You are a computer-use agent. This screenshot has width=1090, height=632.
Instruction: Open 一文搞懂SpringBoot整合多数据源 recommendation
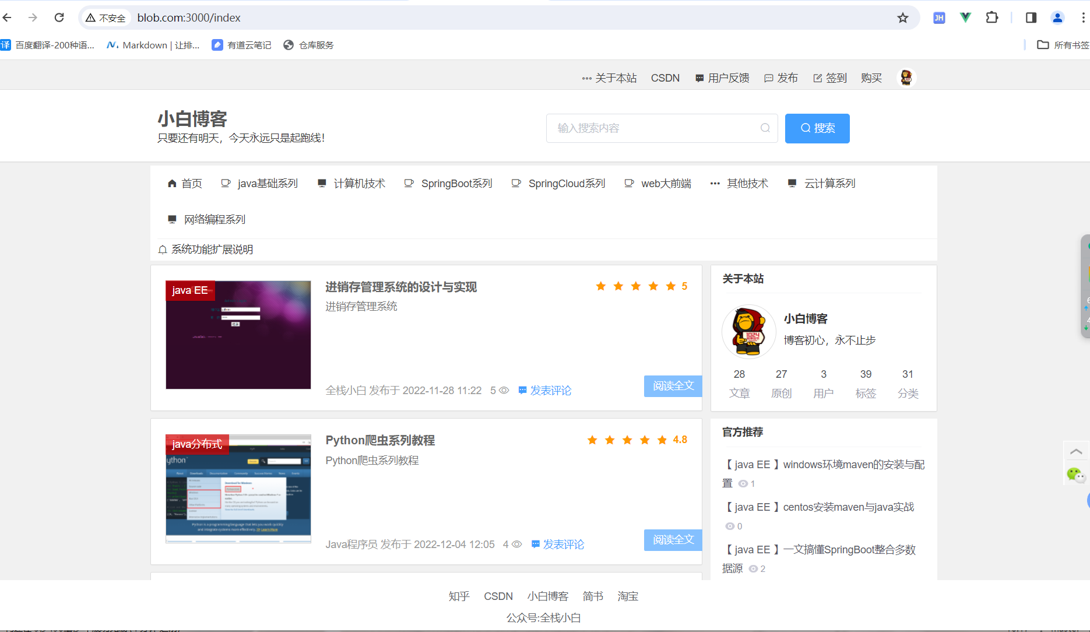(819, 559)
